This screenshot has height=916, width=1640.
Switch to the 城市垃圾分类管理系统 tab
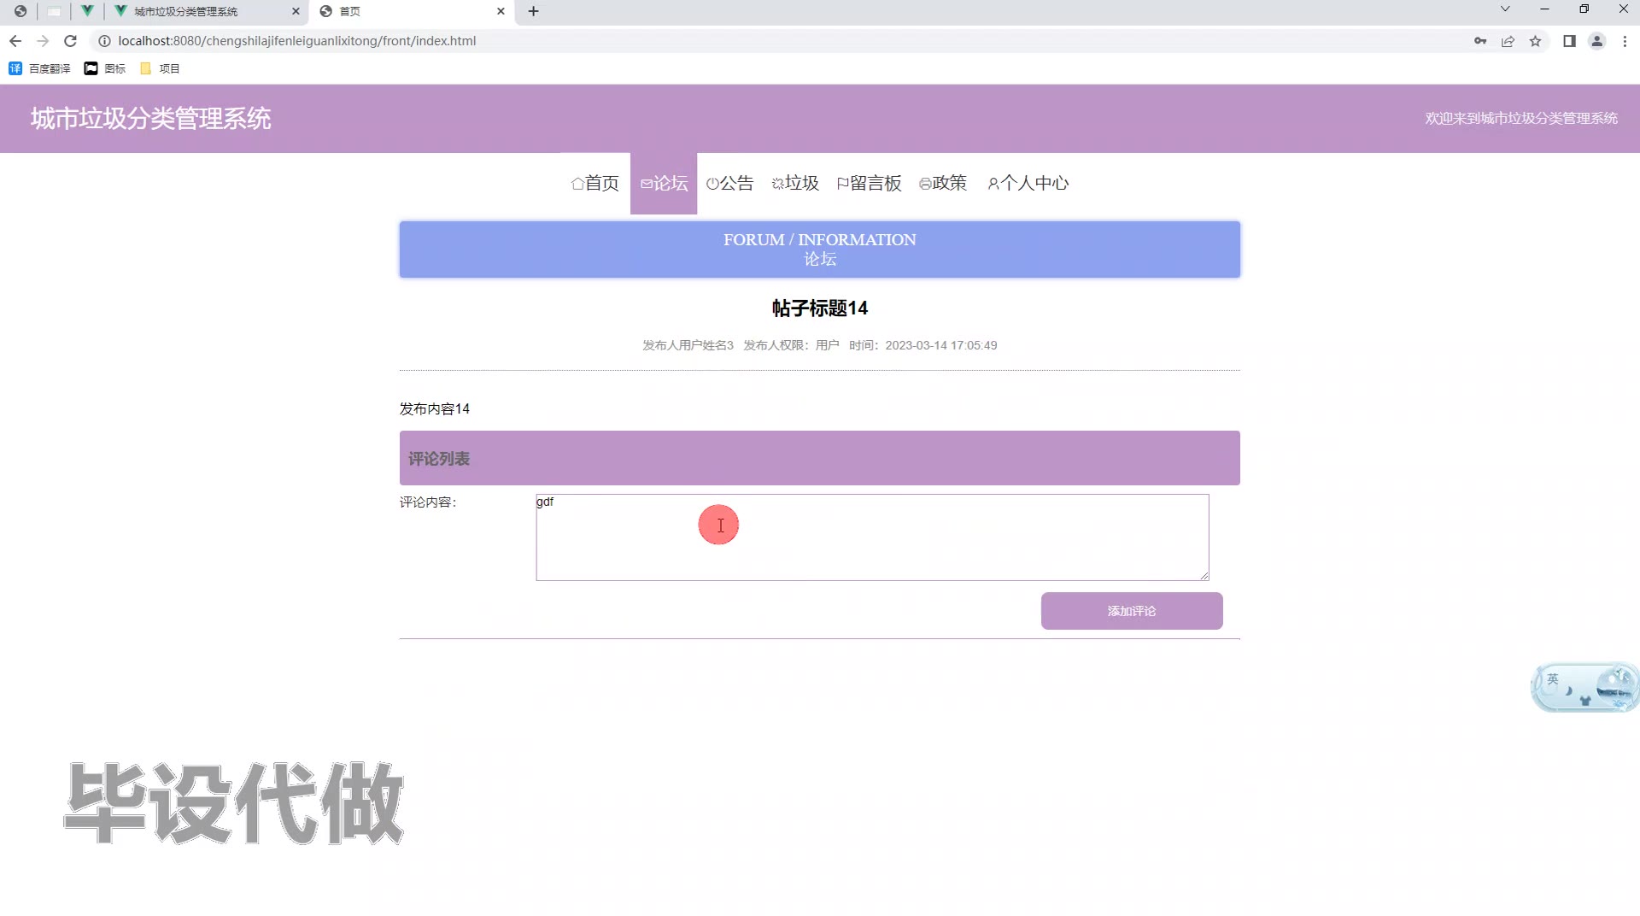pyautogui.click(x=207, y=11)
